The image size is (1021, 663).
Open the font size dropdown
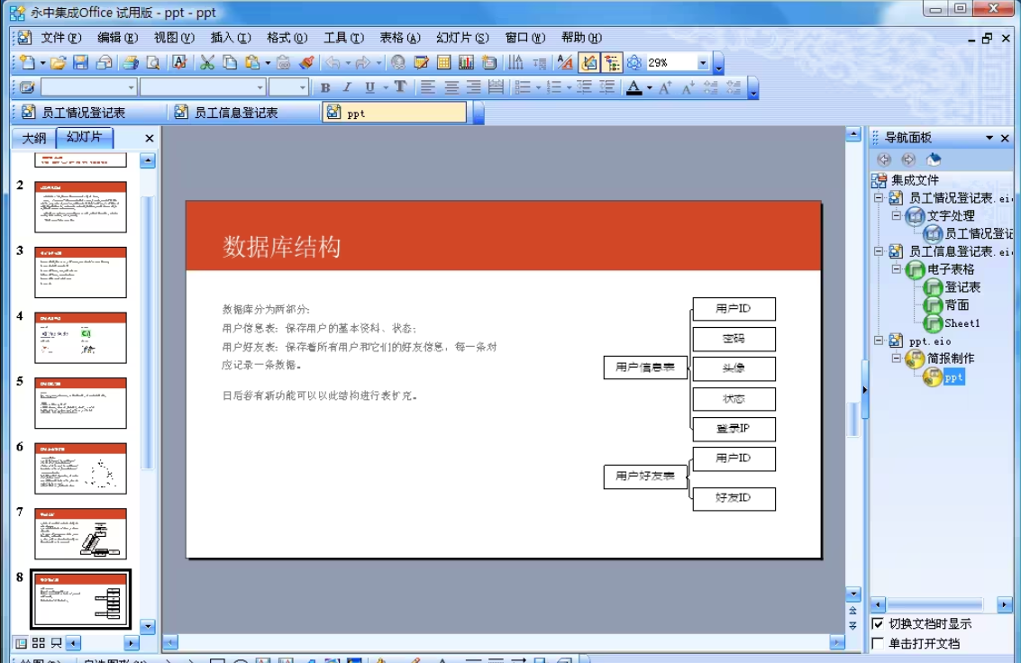tap(303, 87)
